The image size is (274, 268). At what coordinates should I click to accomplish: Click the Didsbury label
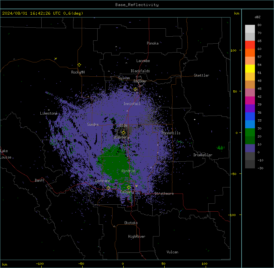click(x=122, y=137)
